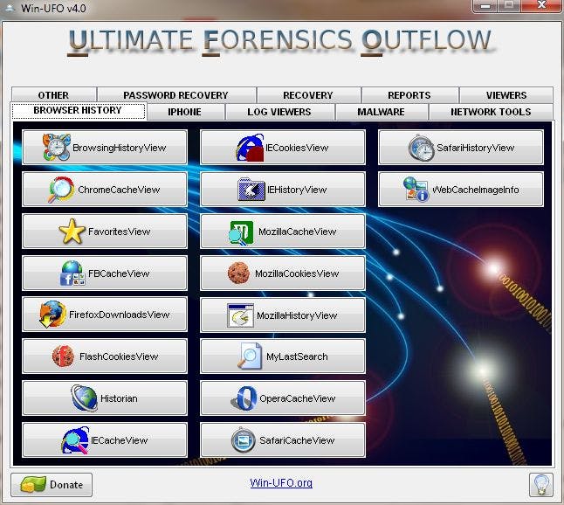Click the MozillaHistoryView label
This screenshot has width=564, height=505.
(297, 315)
